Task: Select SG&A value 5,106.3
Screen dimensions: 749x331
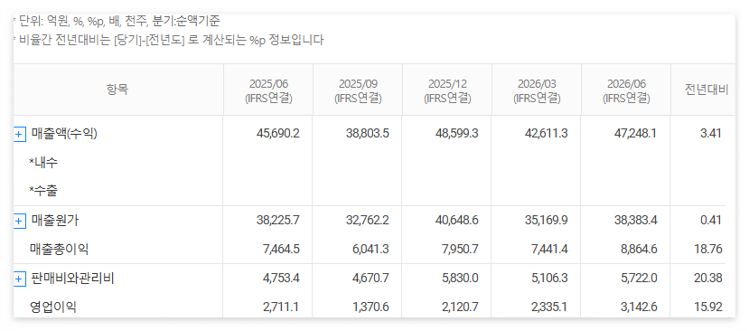Action: point(549,278)
